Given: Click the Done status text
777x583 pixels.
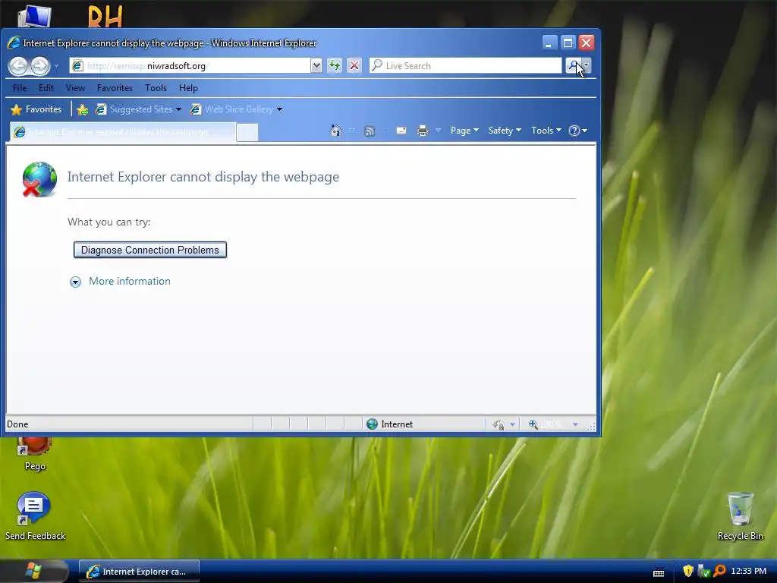Looking at the screenshot, I should (17, 424).
